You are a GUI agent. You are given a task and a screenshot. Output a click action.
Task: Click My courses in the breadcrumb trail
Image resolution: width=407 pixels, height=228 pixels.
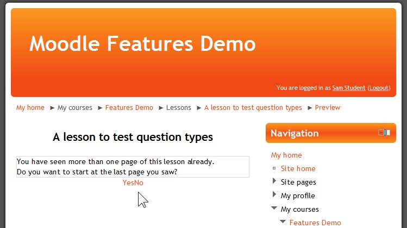(x=75, y=108)
